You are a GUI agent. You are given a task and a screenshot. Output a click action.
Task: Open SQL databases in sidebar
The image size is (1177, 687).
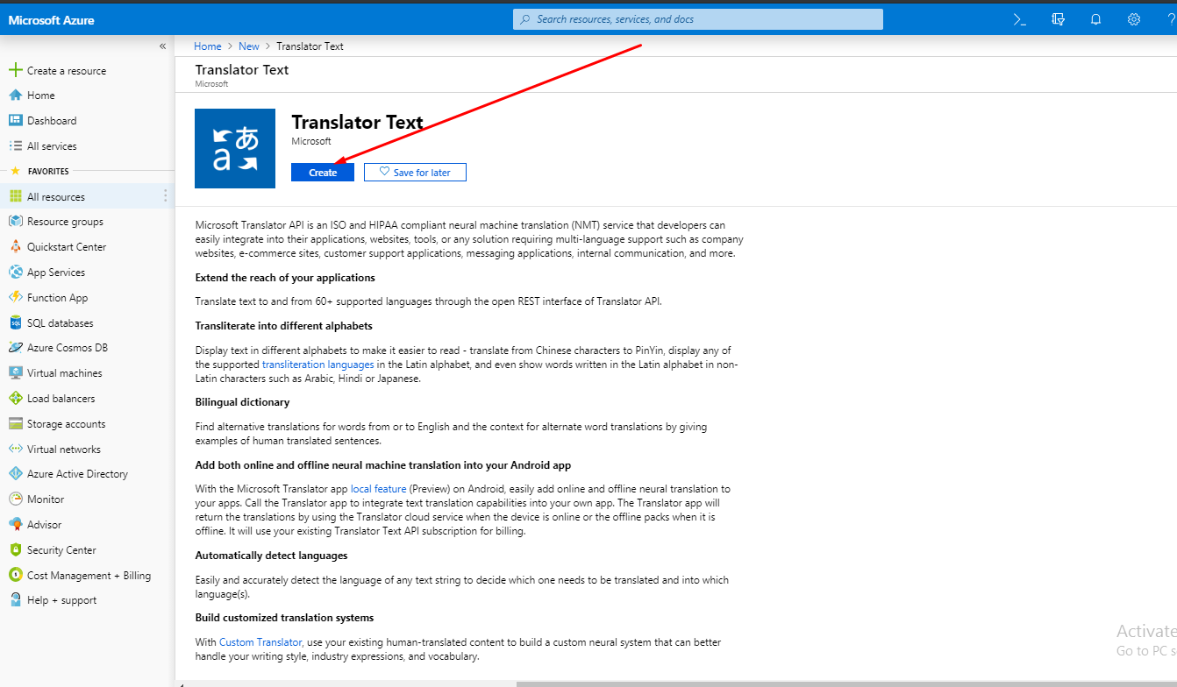[60, 323]
